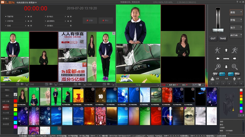
Task: Switch to the 媒体文件 tab
Action: pyautogui.click(x=7, y=107)
